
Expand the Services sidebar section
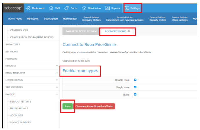(57, 66)
